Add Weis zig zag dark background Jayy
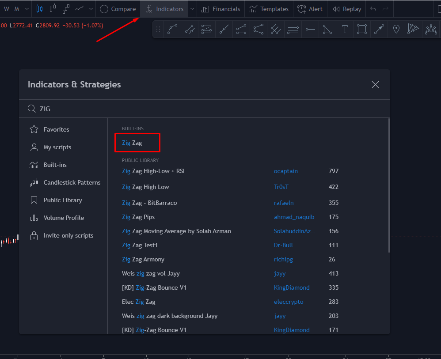Image resolution: width=441 pixels, height=359 pixels. coord(170,316)
